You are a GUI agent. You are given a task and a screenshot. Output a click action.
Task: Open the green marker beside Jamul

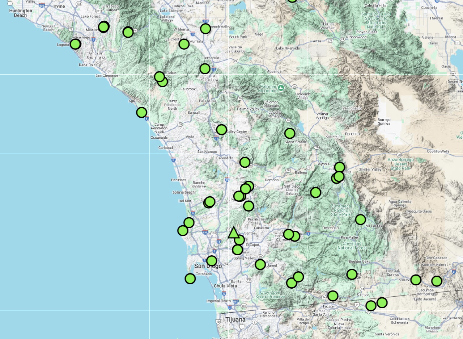260,264
